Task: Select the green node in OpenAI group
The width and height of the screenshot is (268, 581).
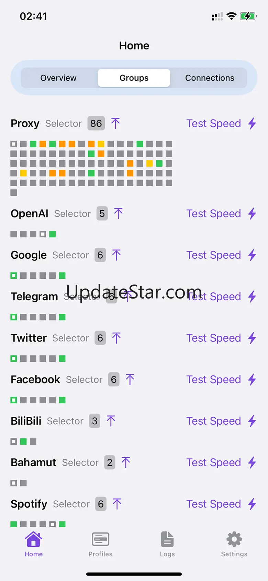Action: 53,234
